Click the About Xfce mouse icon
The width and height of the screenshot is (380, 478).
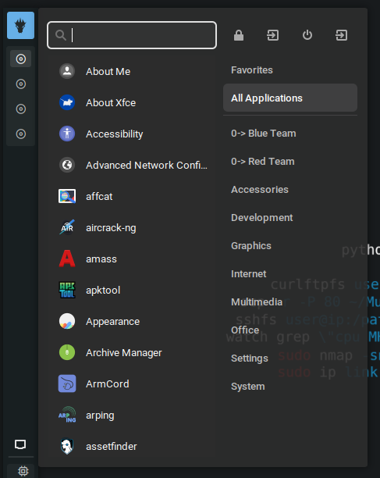pyautogui.click(x=67, y=103)
